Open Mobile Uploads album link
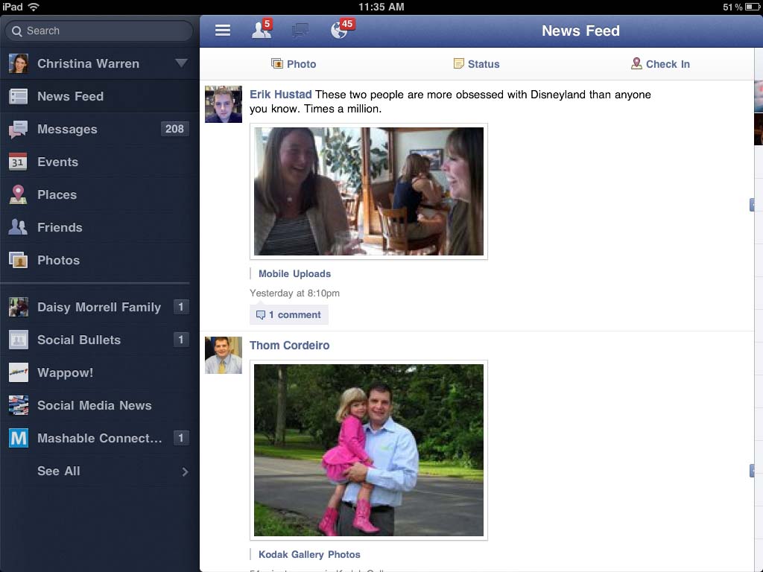The height and width of the screenshot is (572, 763). point(294,274)
